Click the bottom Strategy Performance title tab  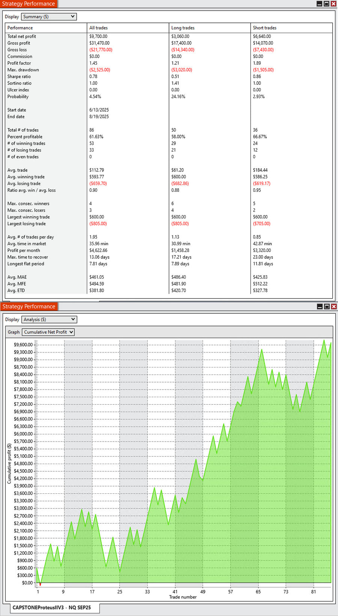click(x=29, y=306)
